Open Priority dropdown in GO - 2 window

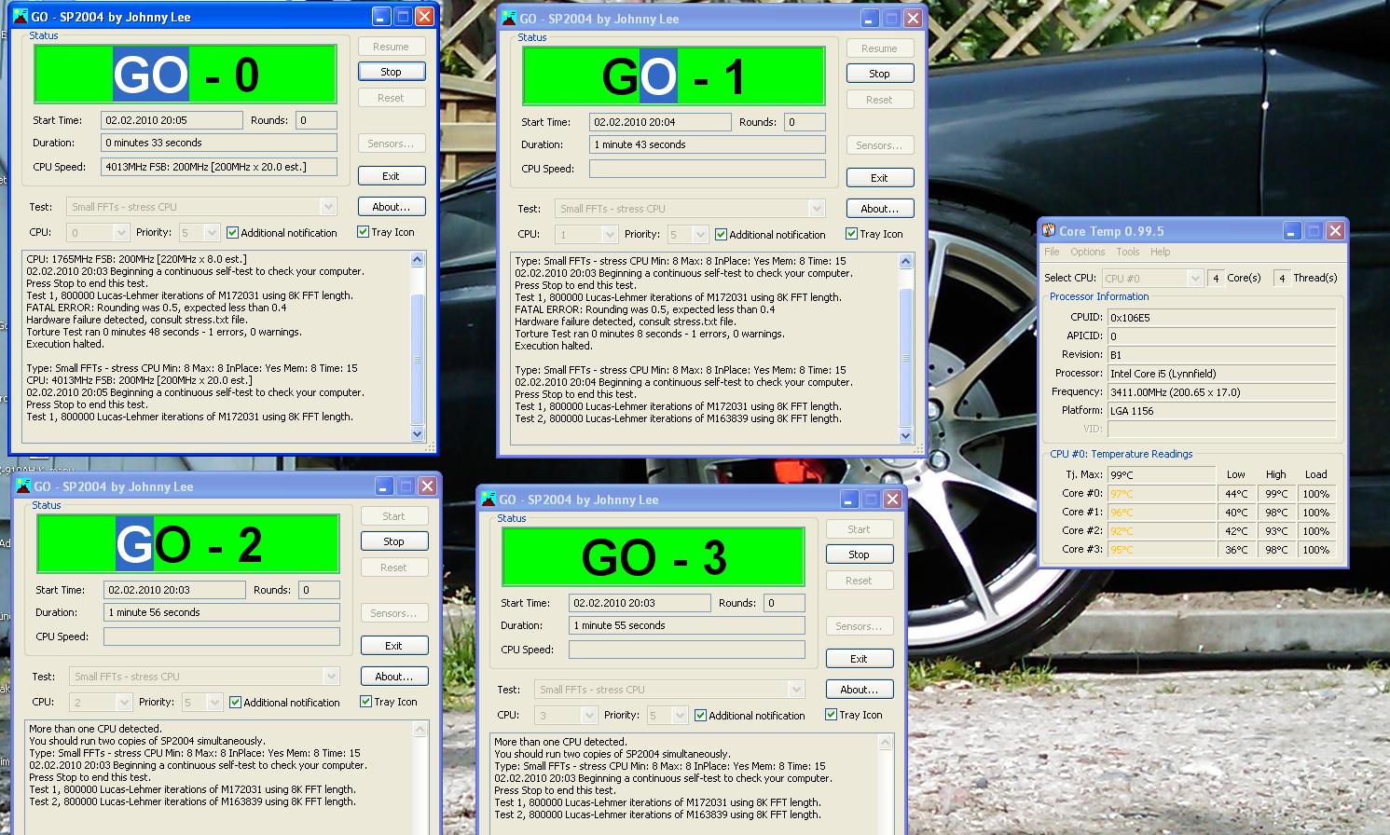(214, 703)
